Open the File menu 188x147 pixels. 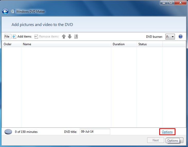tap(8, 36)
